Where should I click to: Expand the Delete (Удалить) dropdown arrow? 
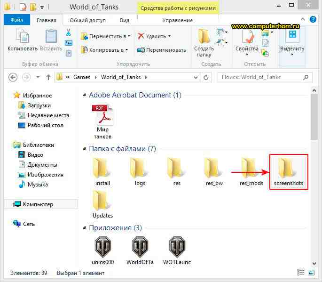click(169, 36)
